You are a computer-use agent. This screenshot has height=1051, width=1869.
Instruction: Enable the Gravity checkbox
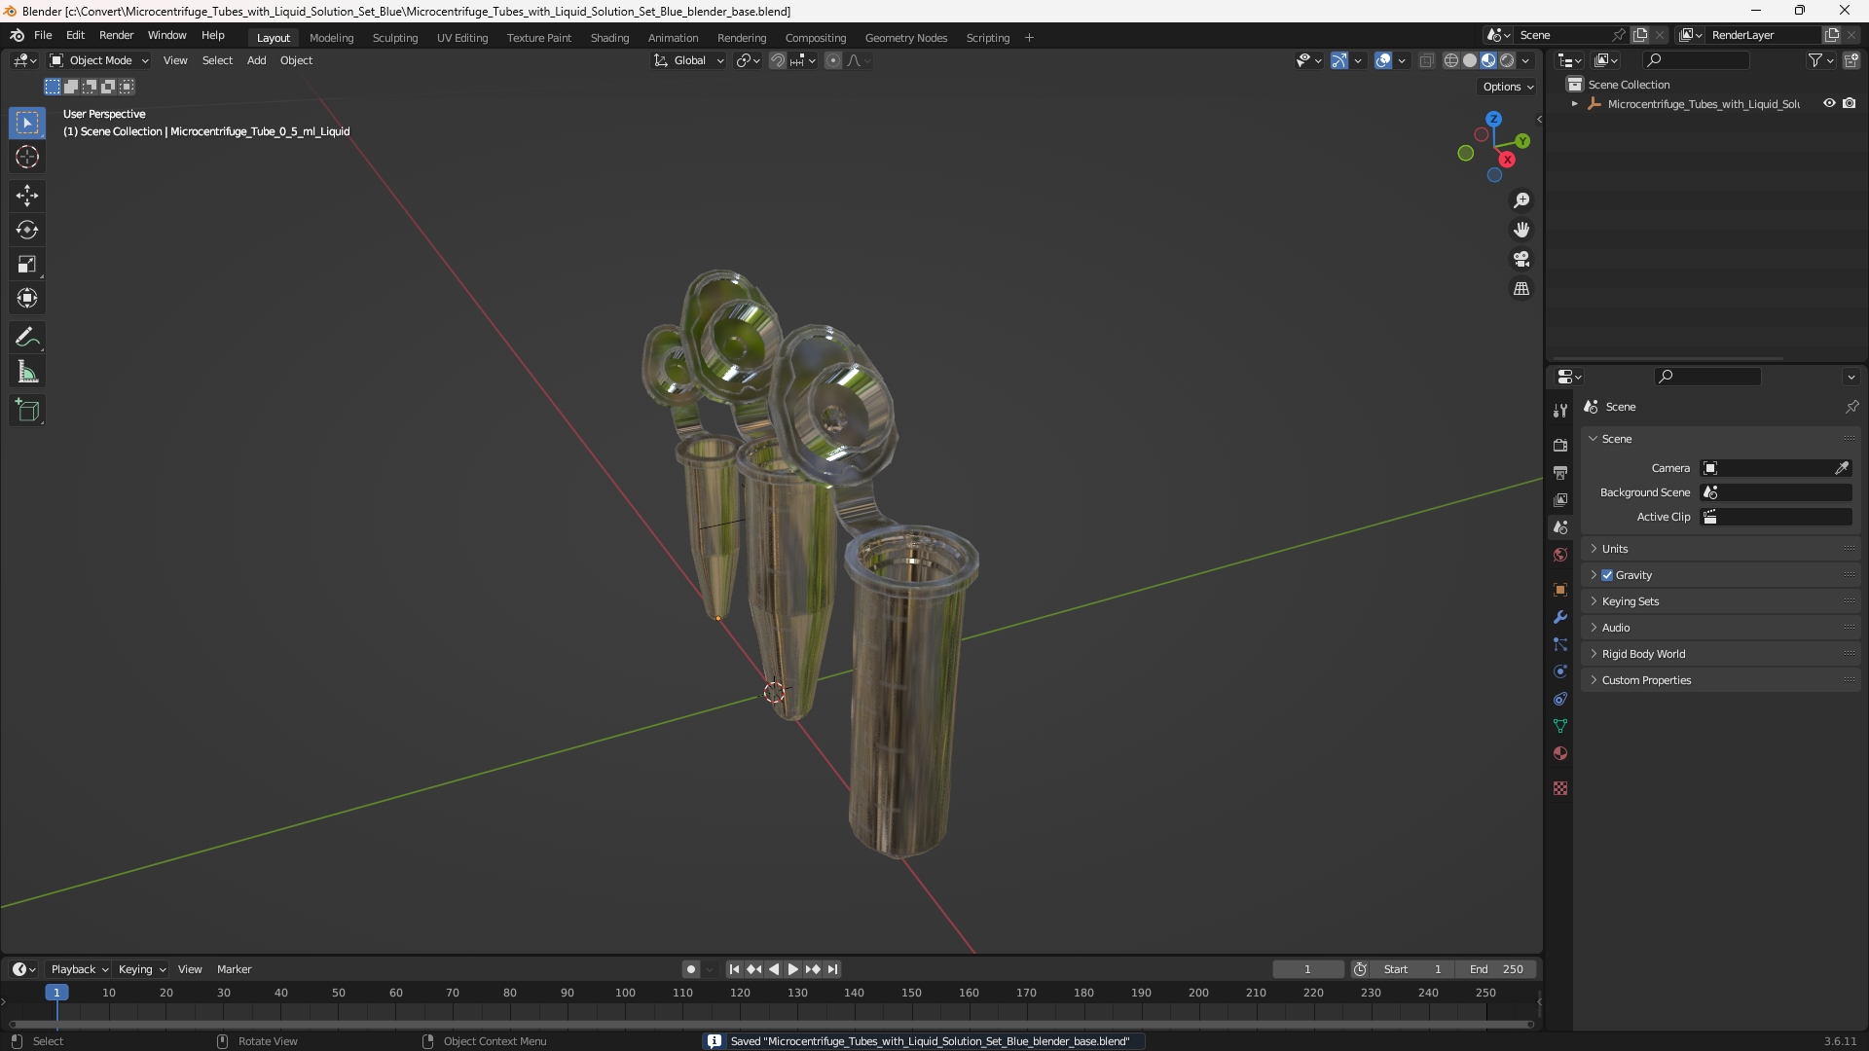coord(1607,575)
